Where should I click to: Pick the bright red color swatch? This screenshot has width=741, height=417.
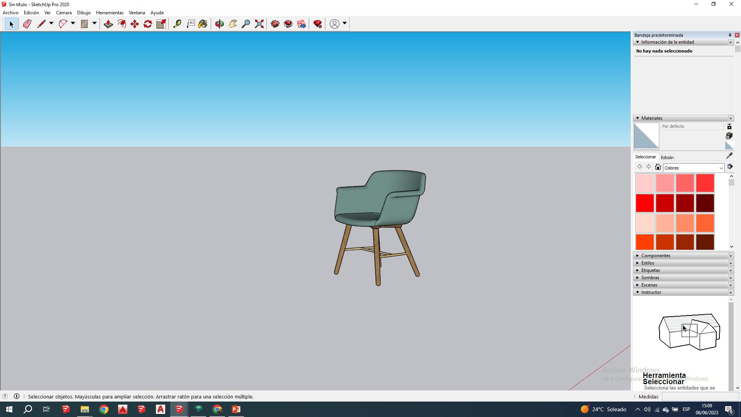[645, 203]
